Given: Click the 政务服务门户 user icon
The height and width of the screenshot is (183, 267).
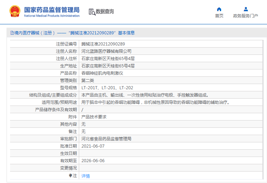Looking at the screenshot, I should click(x=246, y=9).
